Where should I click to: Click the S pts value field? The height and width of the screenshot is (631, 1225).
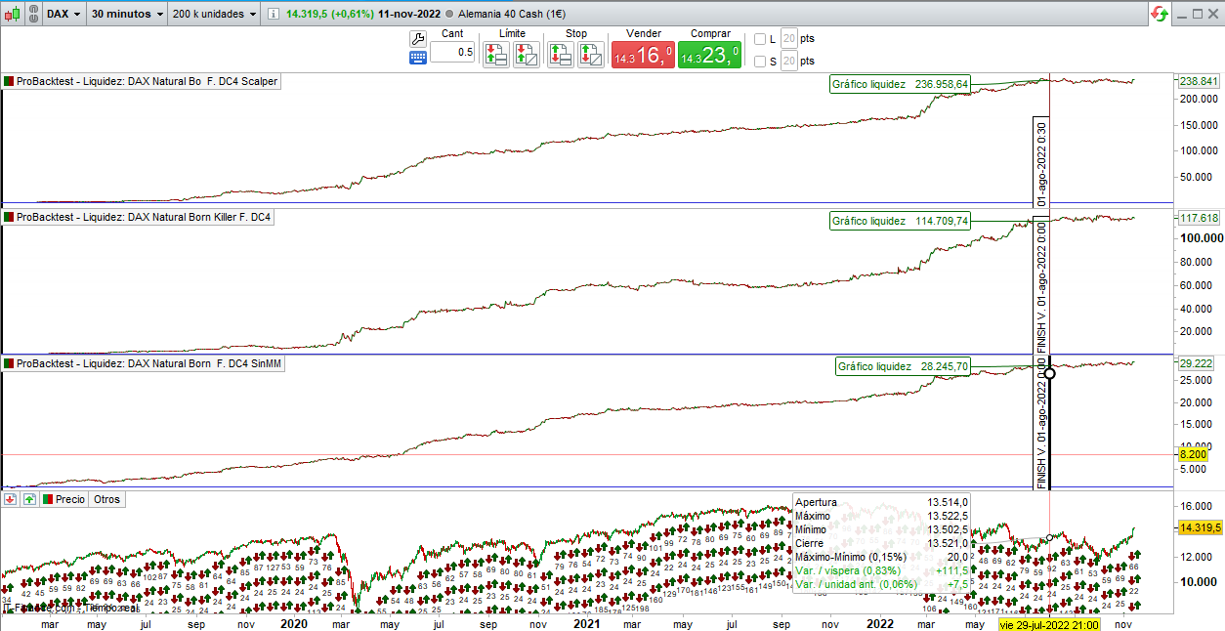[x=788, y=62]
